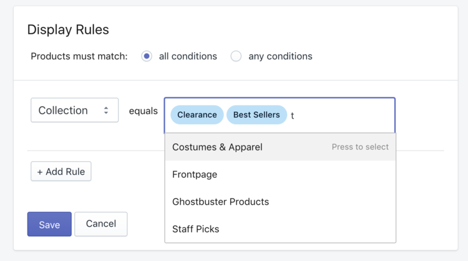Select the "all conditions" radio button
Viewport: 468px width, 261px height.
click(147, 56)
